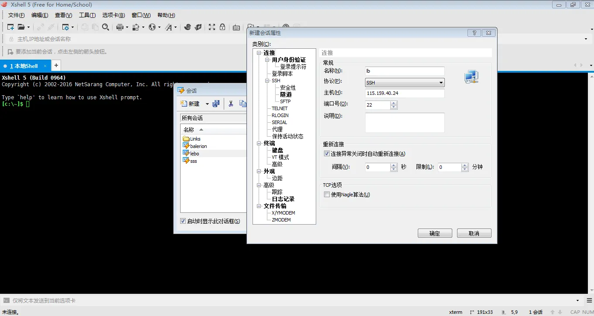Collapse the 终端 tree node

pos(259,143)
